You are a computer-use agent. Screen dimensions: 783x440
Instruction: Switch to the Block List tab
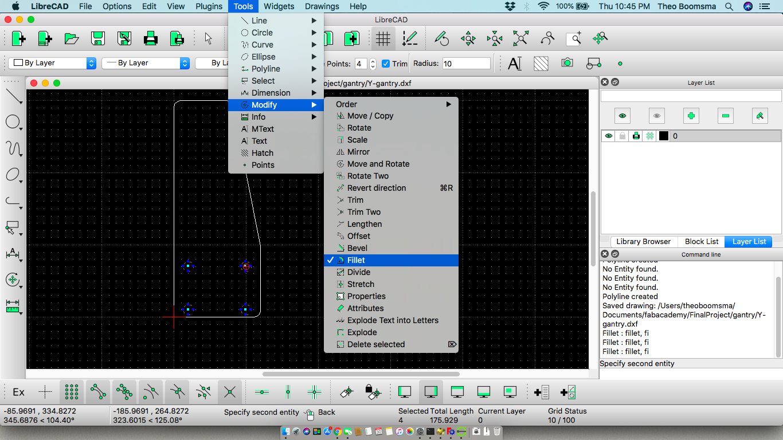pos(700,241)
